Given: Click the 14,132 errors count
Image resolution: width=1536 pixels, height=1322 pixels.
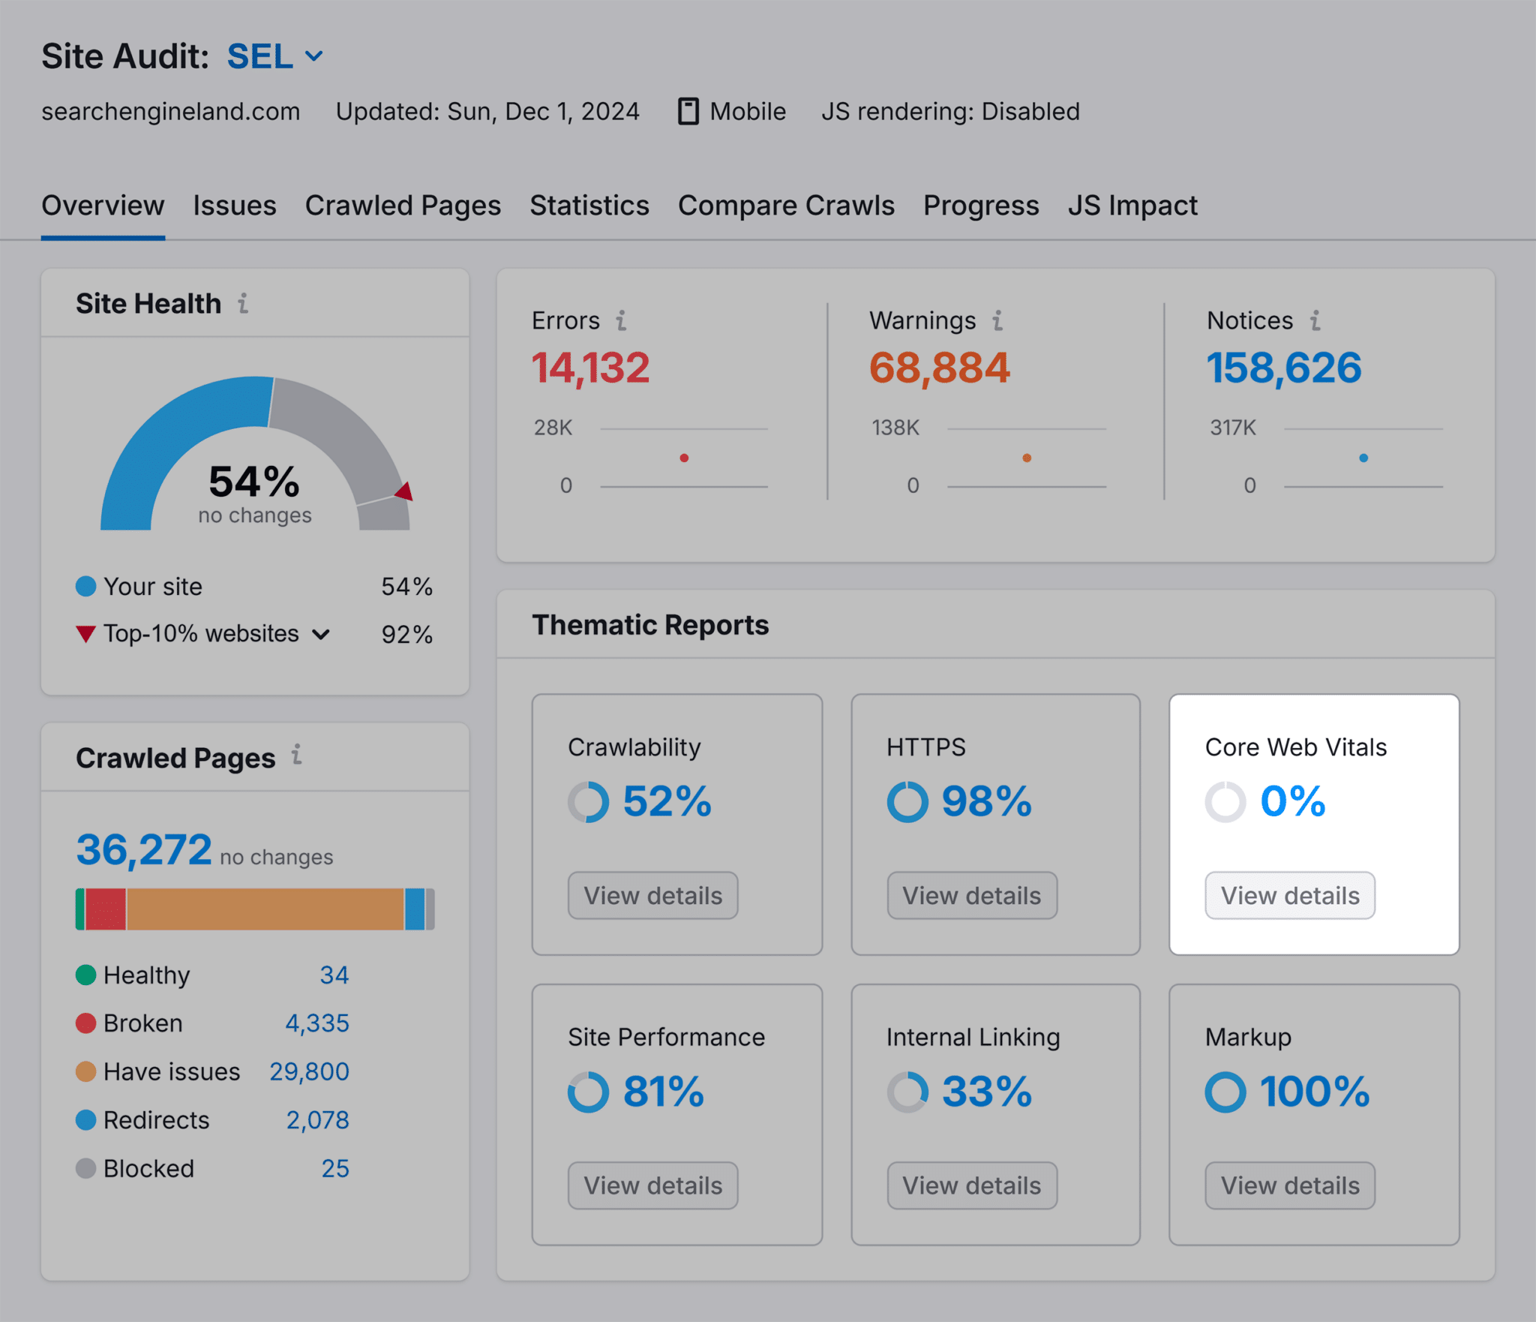Looking at the screenshot, I should pyautogui.click(x=591, y=368).
